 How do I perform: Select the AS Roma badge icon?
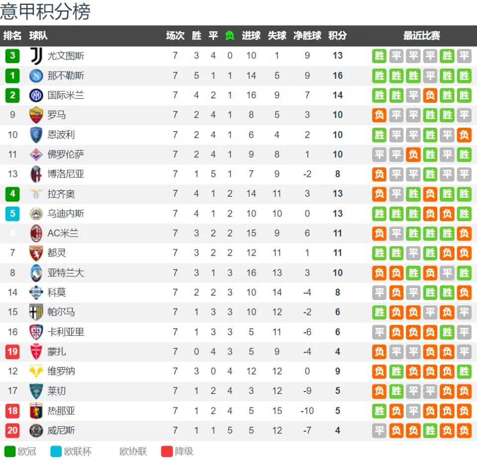coord(36,115)
